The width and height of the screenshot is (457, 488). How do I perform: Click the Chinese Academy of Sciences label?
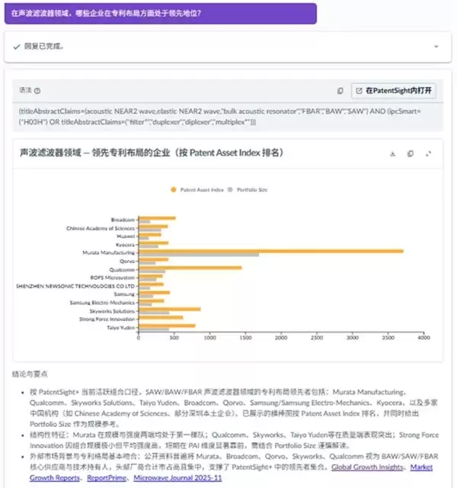(101, 228)
